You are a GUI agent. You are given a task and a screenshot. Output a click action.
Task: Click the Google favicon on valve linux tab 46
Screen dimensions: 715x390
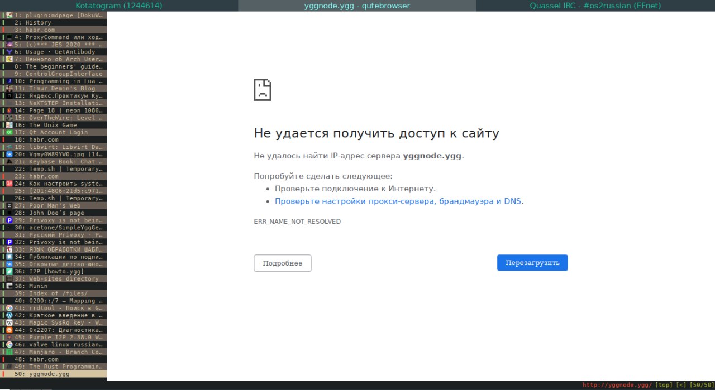(x=9, y=344)
